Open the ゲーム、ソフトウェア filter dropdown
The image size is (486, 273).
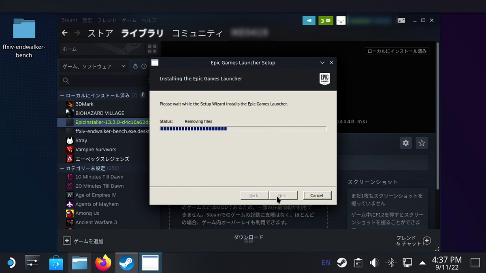[x=94, y=66]
